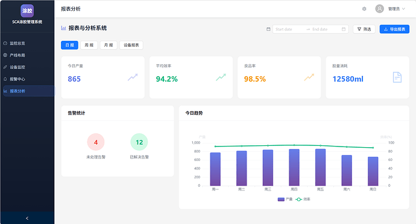Image resolution: width=416 pixels, height=224 pixels.
Task: Click the 报表分析 page header title
Action: (x=71, y=9)
